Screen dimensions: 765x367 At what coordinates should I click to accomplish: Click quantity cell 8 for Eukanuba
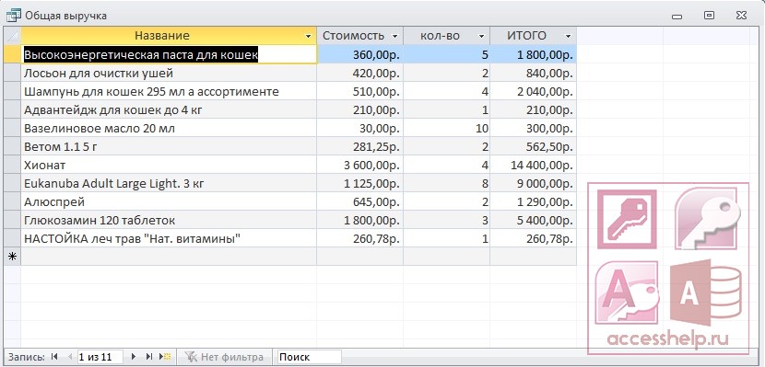(x=446, y=184)
